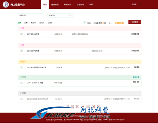Select the 已过期 filter tab
Screen dimensions: 158x123
tap(50, 23)
